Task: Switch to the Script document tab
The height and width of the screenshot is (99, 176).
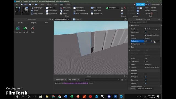Action: 77,20
